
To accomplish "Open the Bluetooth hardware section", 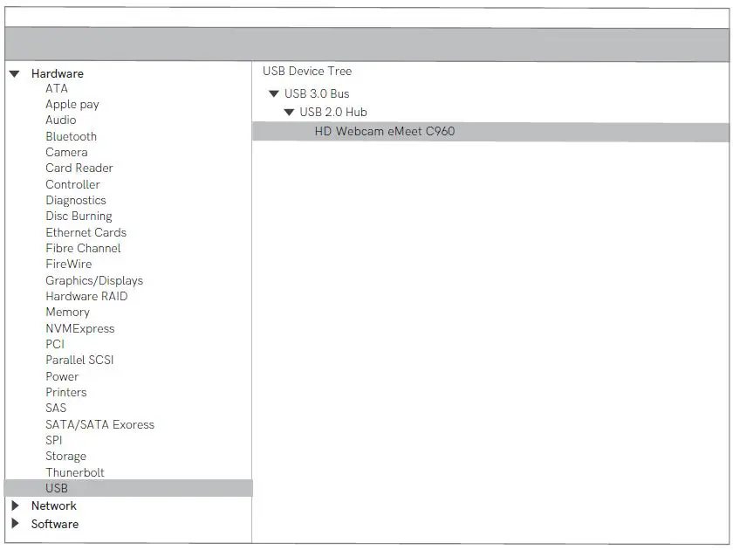I will (72, 136).
